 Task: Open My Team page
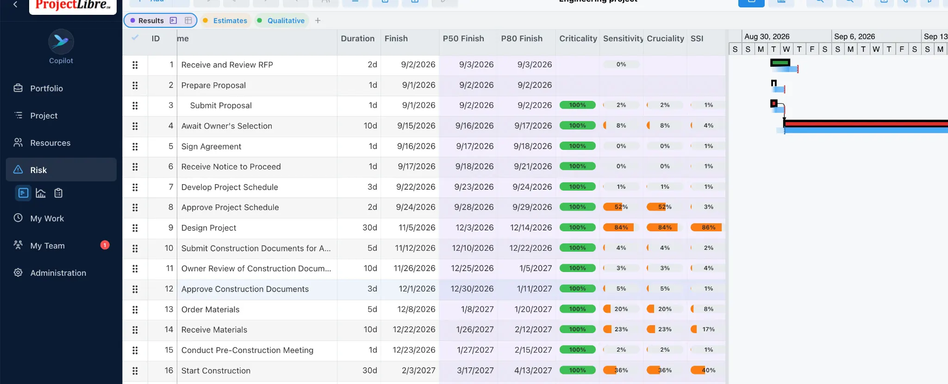coord(61,246)
